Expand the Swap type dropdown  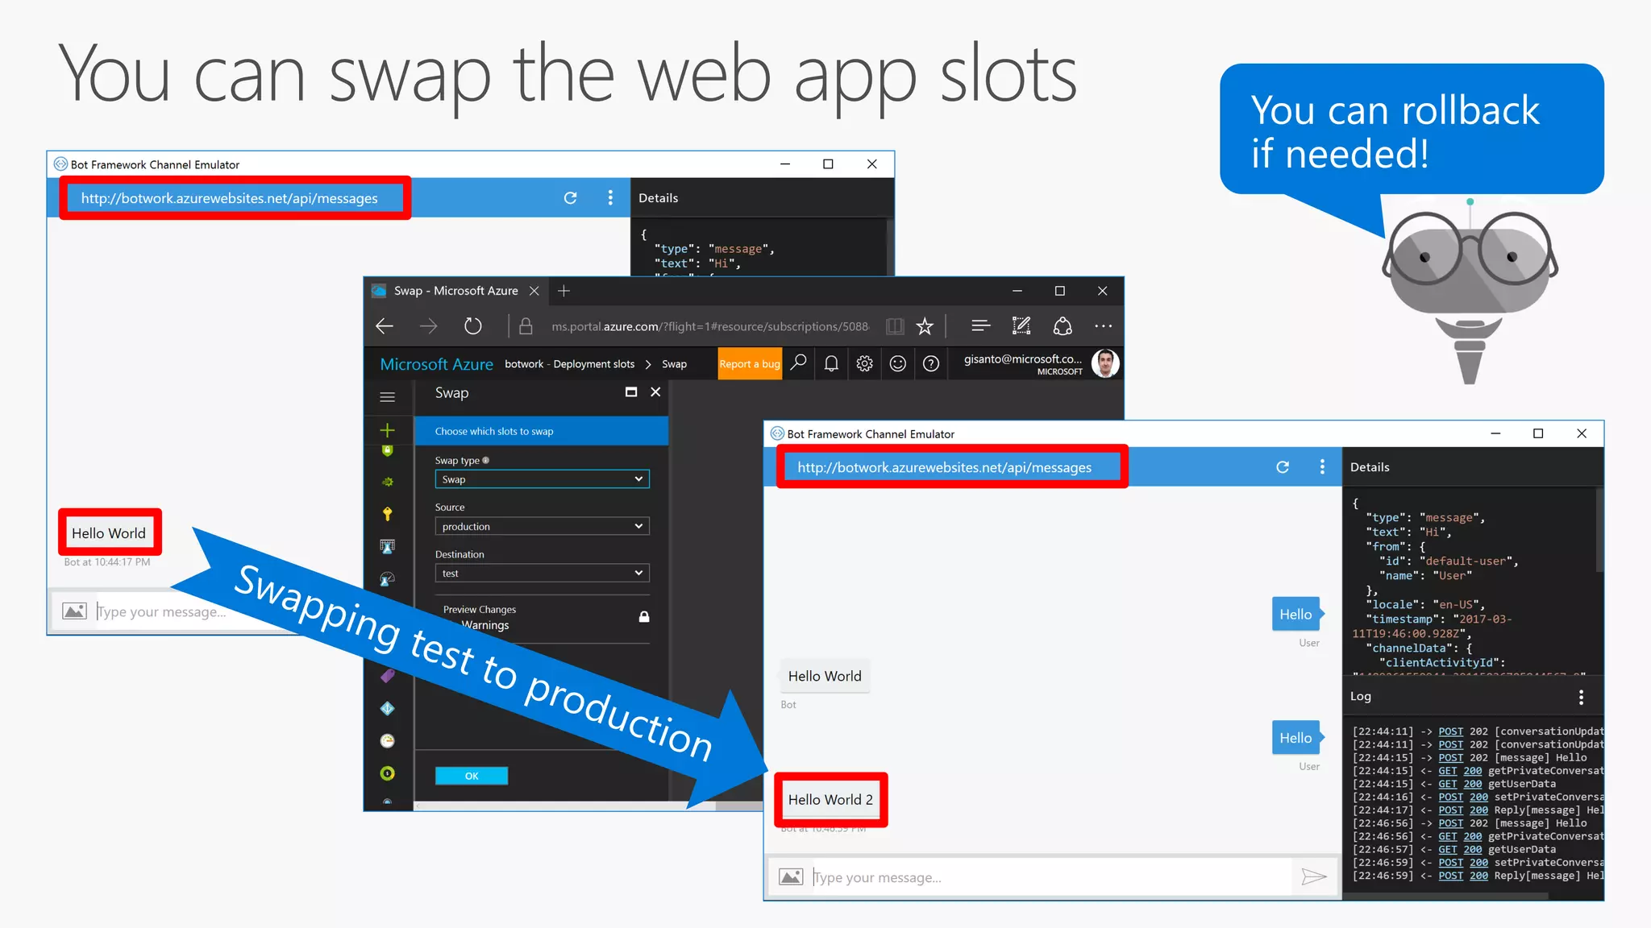point(542,479)
